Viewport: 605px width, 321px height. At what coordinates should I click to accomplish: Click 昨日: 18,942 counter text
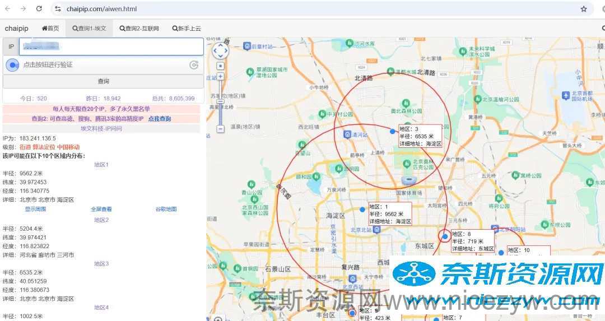[x=104, y=99]
